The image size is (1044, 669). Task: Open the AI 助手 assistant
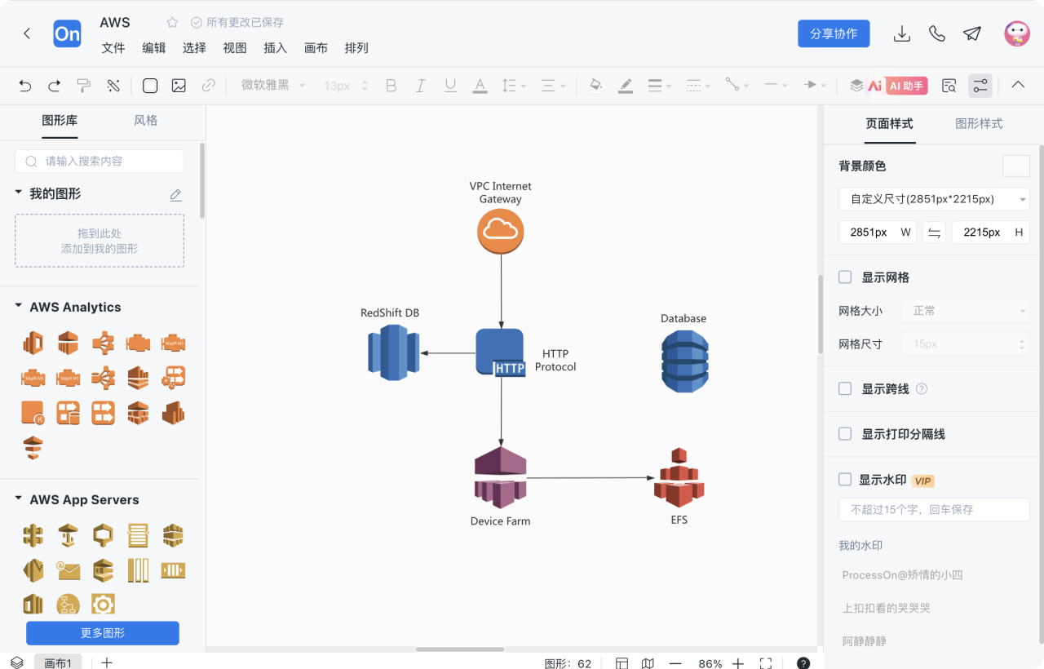tap(897, 86)
